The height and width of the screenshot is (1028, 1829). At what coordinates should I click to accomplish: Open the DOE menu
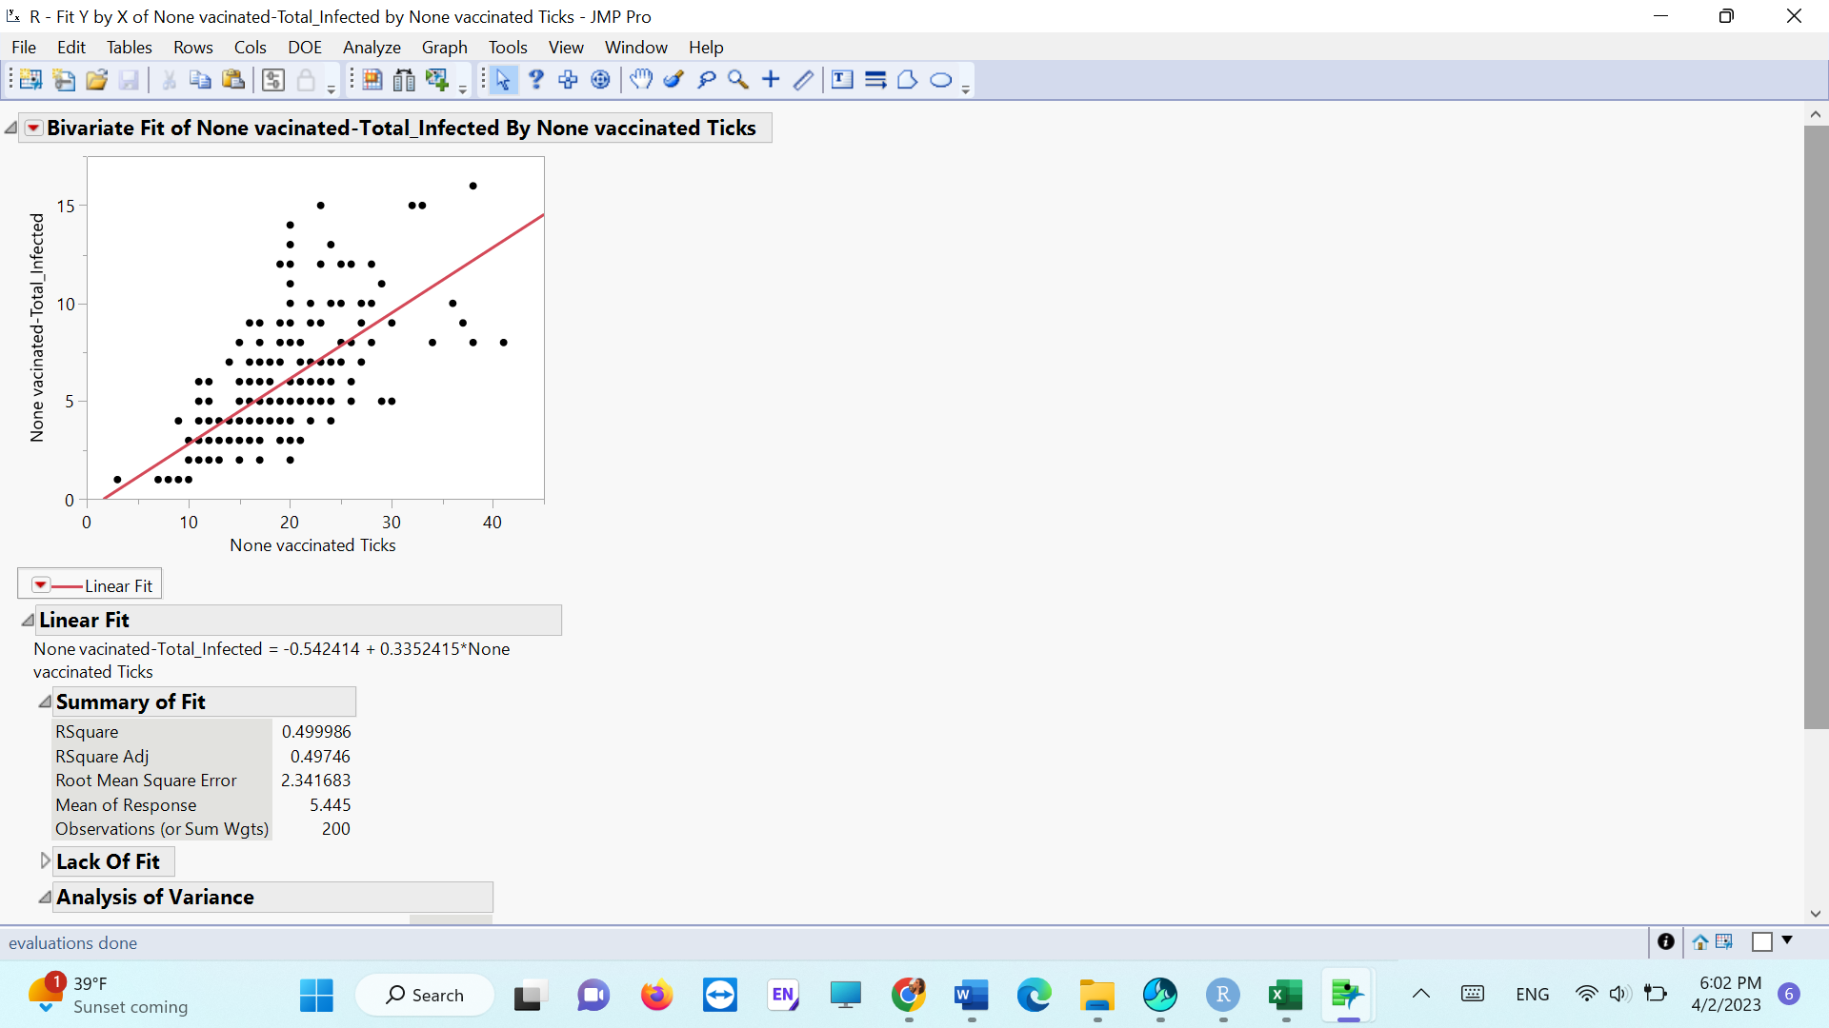[304, 47]
